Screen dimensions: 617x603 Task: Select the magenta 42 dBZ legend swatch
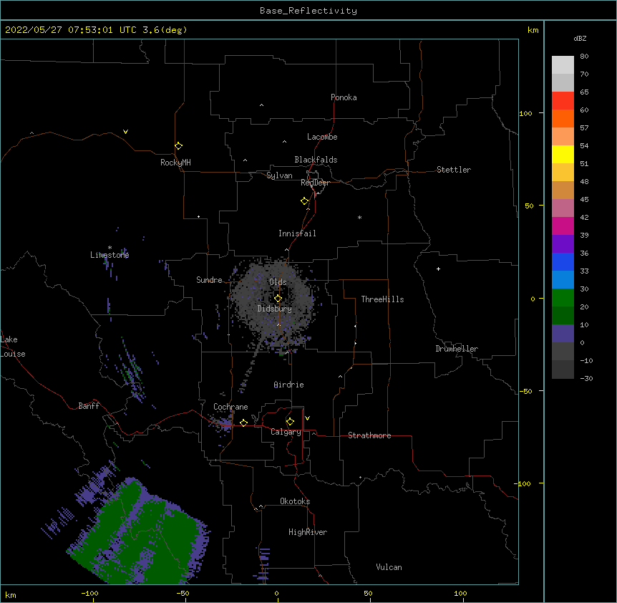pyautogui.click(x=563, y=226)
